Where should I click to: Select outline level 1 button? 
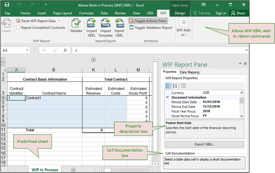(3, 60)
